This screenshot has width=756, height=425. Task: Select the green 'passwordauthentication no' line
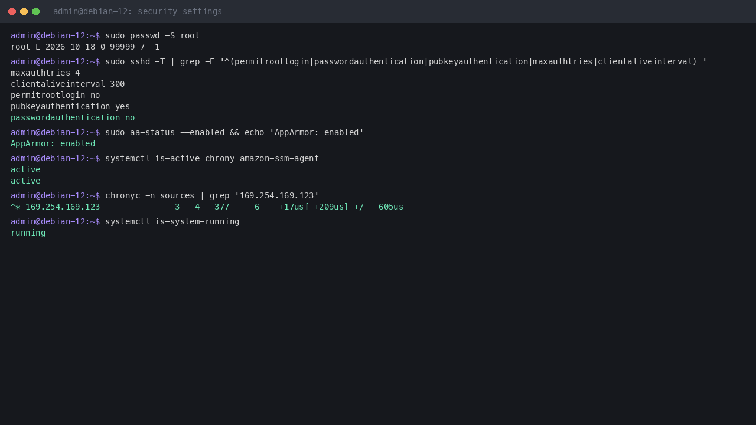(x=73, y=117)
